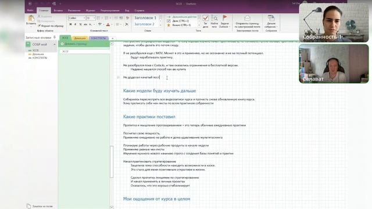Click the page list vertical scrollbar
The image size is (372, 209).
coord(112,161)
